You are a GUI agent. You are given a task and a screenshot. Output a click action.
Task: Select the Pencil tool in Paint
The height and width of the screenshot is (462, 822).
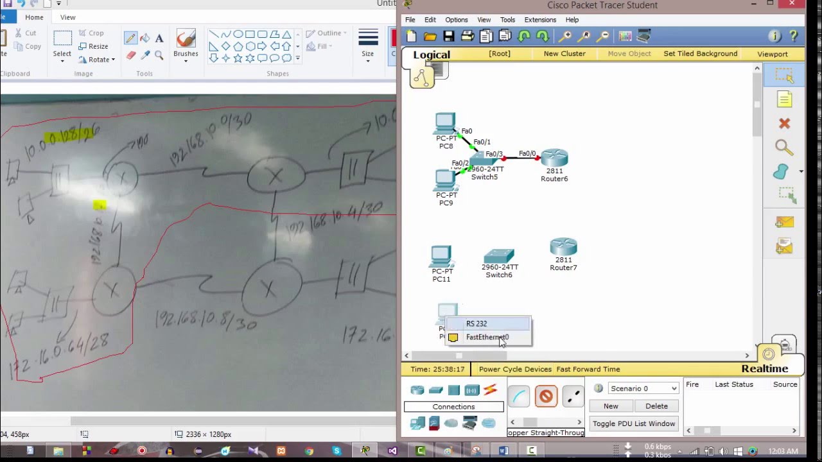pyautogui.click(x=130, y=38)
